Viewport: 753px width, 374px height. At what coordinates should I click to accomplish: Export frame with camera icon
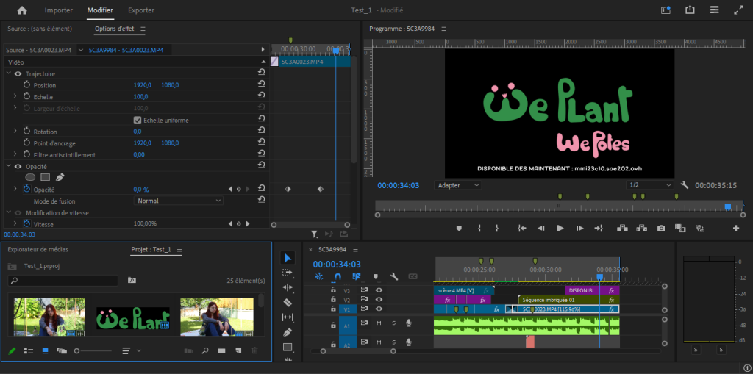pos(661,229)
